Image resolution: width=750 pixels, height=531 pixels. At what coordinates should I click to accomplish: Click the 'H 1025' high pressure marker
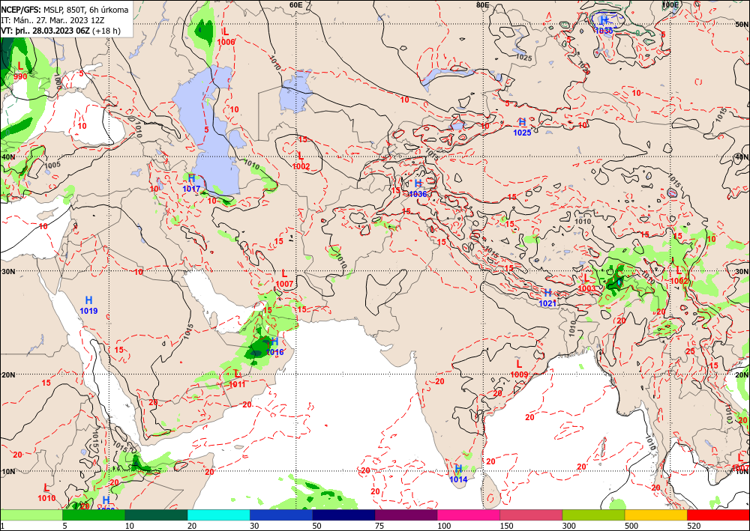pyautogui.click(x=522, y=127)
